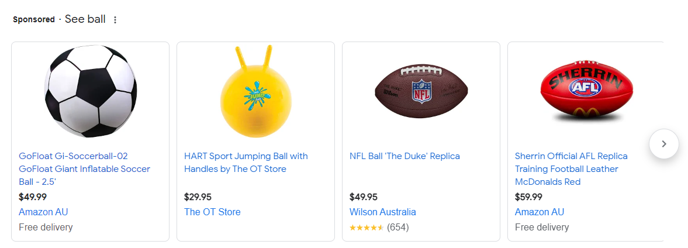Viewport: 688px width, 248px height.
Task: Open Sherrin Official AFL Replica Training Football link
Action: [571, 168]
